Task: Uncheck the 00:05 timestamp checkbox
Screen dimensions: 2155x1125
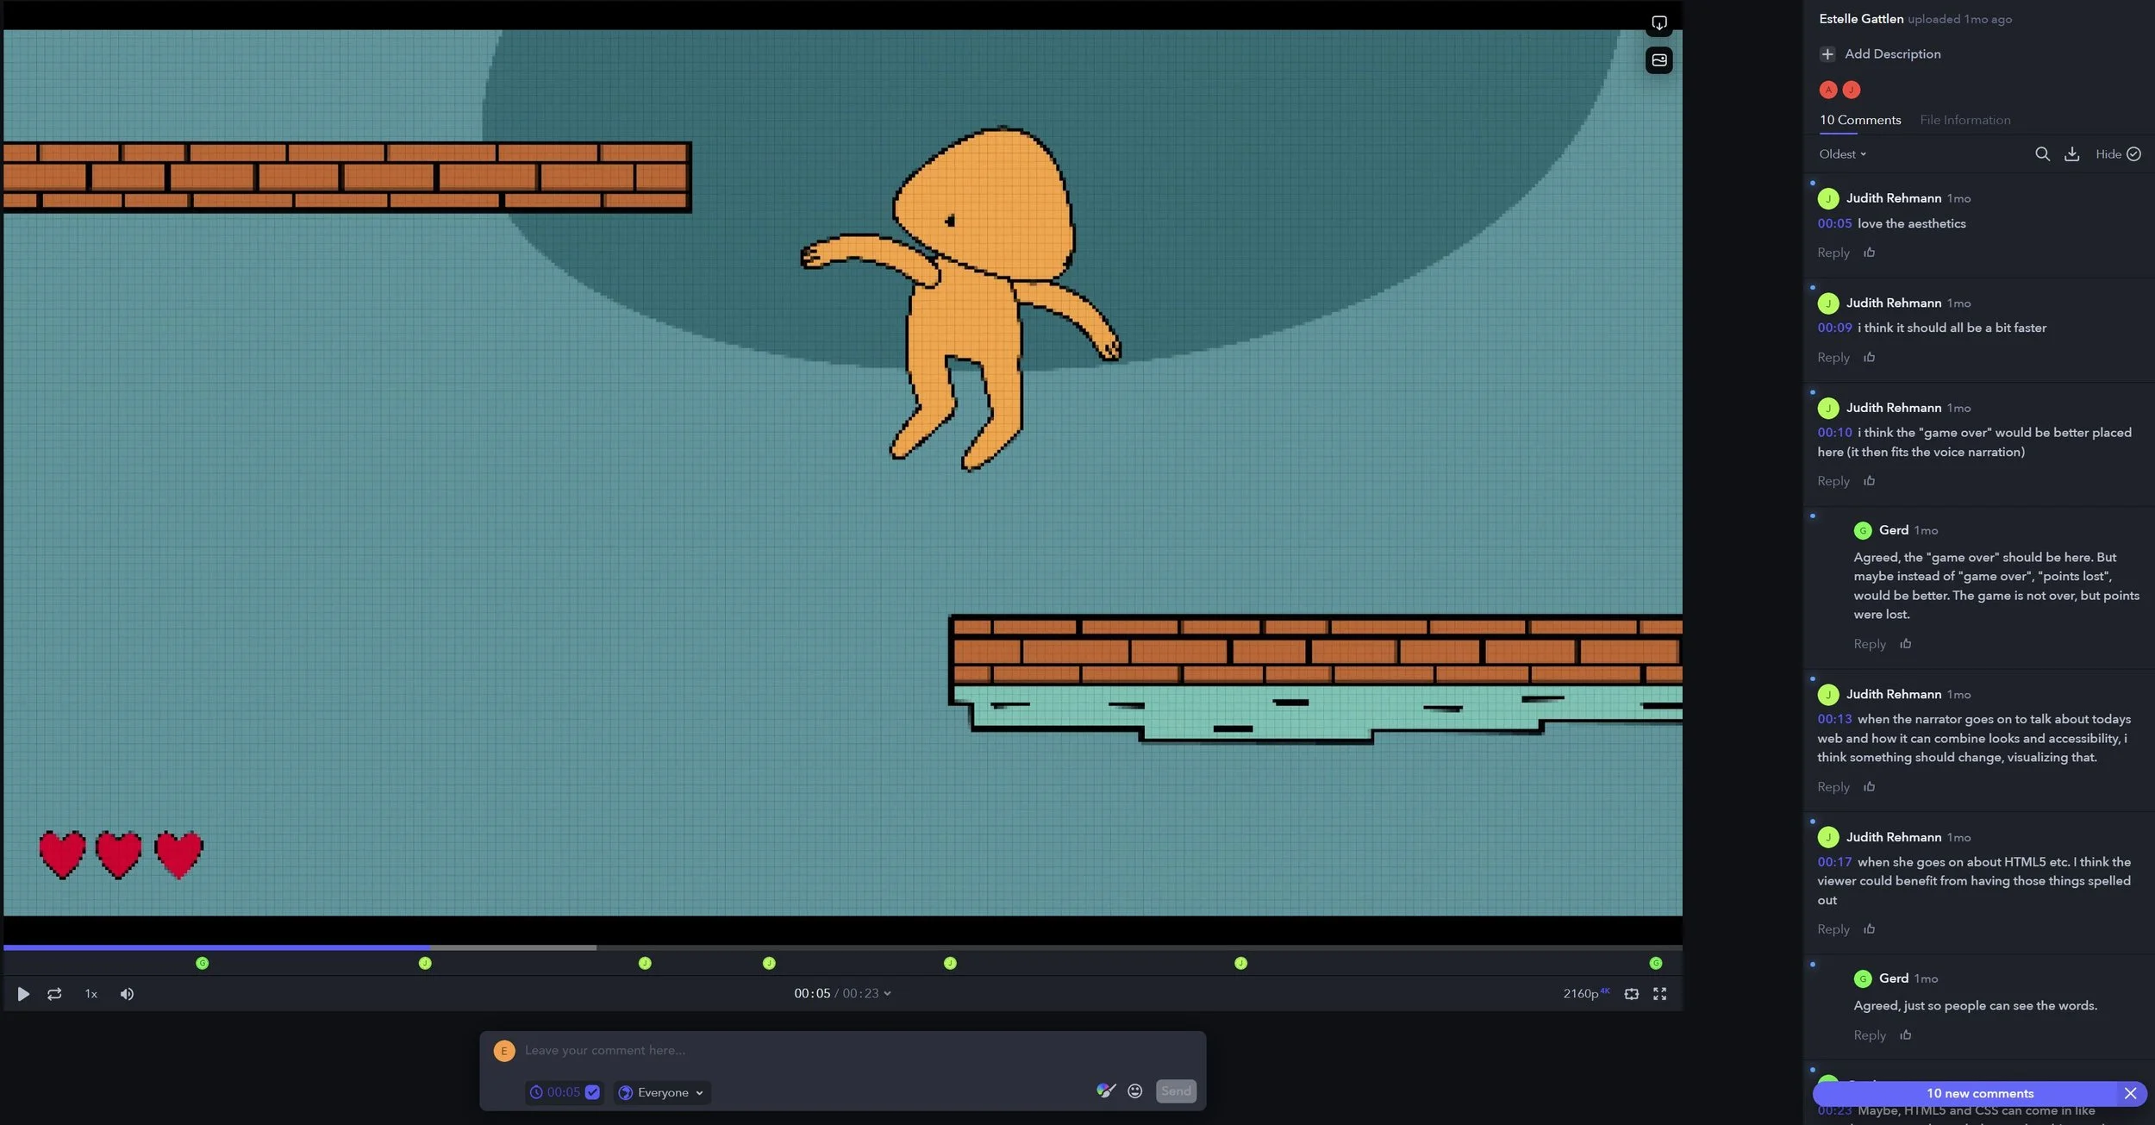Action: (x=592, y=1092)
